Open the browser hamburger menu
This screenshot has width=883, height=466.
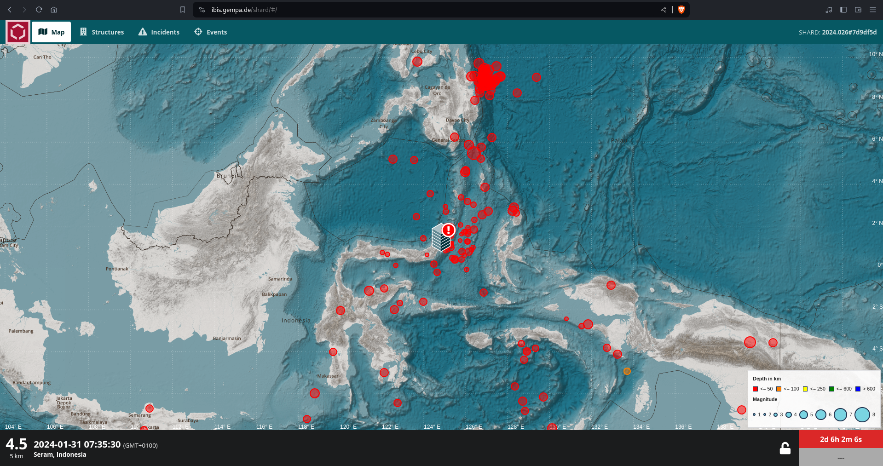pyautogui.click(x=872, y=10)
